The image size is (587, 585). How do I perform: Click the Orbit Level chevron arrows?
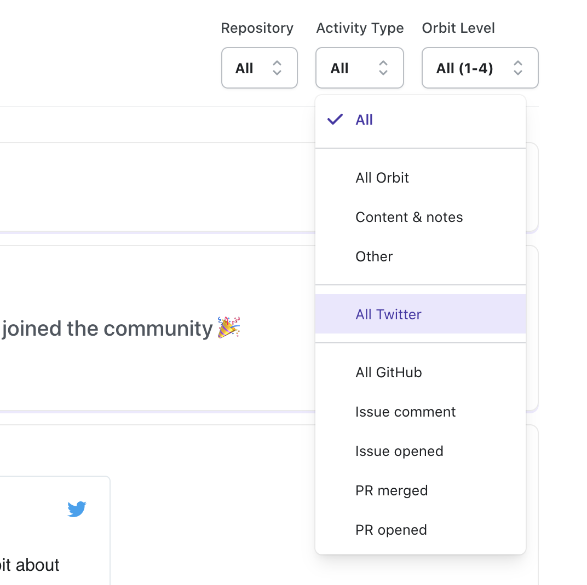(518, 68)
